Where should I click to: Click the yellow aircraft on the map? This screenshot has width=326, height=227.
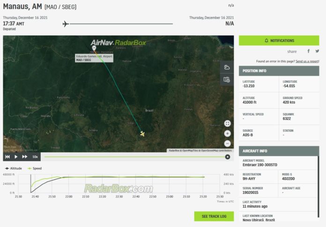(142, 134)
